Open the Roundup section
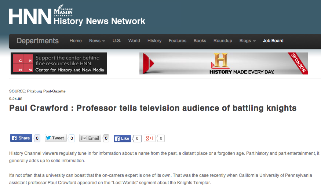Screen dimensions: 321x186 tap(223, 41)
